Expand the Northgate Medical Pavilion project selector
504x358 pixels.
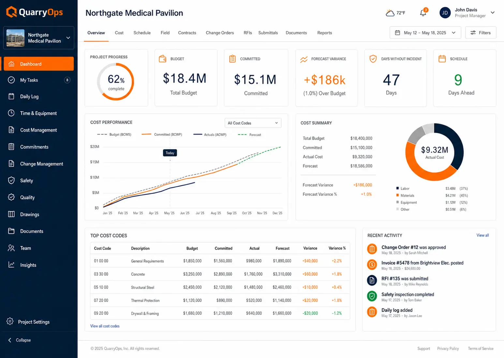(39, 38)
